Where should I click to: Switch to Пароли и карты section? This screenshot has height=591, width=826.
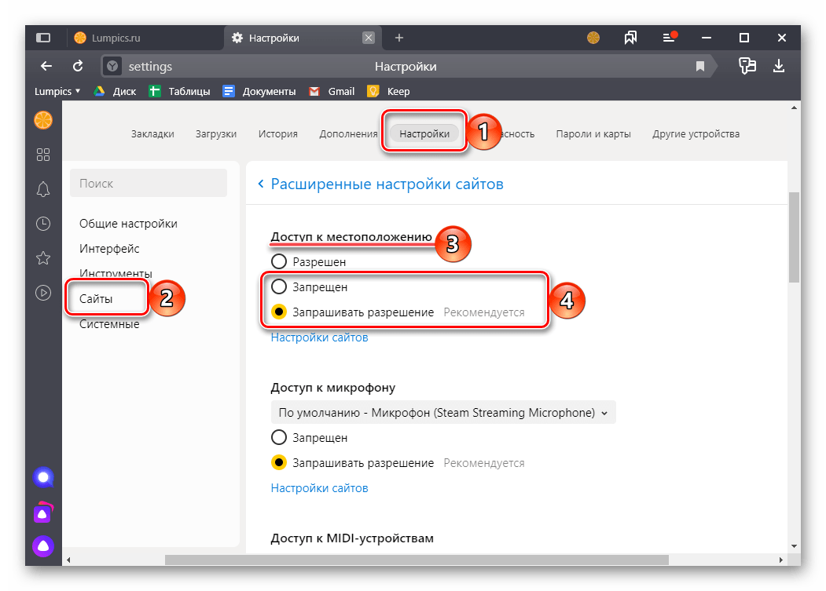click(x=593, y=134)
